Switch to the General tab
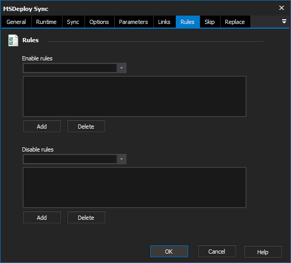Image resolution: width=291 pixels, height=263 pixels. click(x=16, y=22)
